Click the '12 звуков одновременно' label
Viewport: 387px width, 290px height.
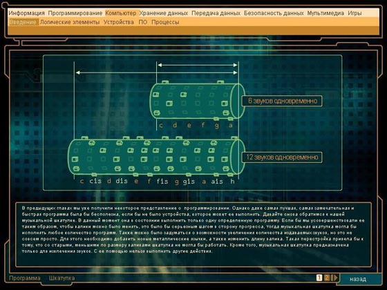coord(282,157)
